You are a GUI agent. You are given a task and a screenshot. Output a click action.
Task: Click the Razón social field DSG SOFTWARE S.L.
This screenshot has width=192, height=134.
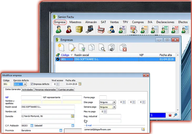(x=48, y=107)
